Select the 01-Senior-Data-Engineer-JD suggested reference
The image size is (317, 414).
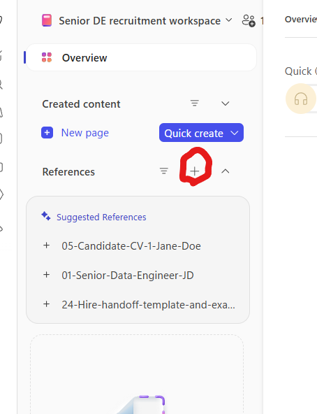(128, 276)
